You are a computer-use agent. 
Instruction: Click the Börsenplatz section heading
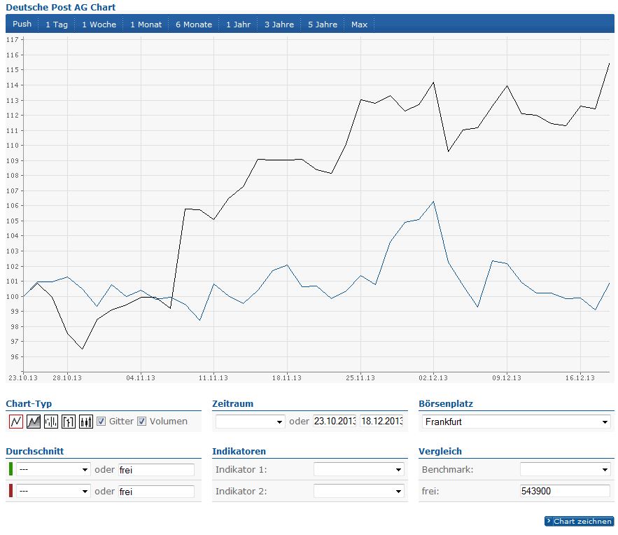[446, 404]
